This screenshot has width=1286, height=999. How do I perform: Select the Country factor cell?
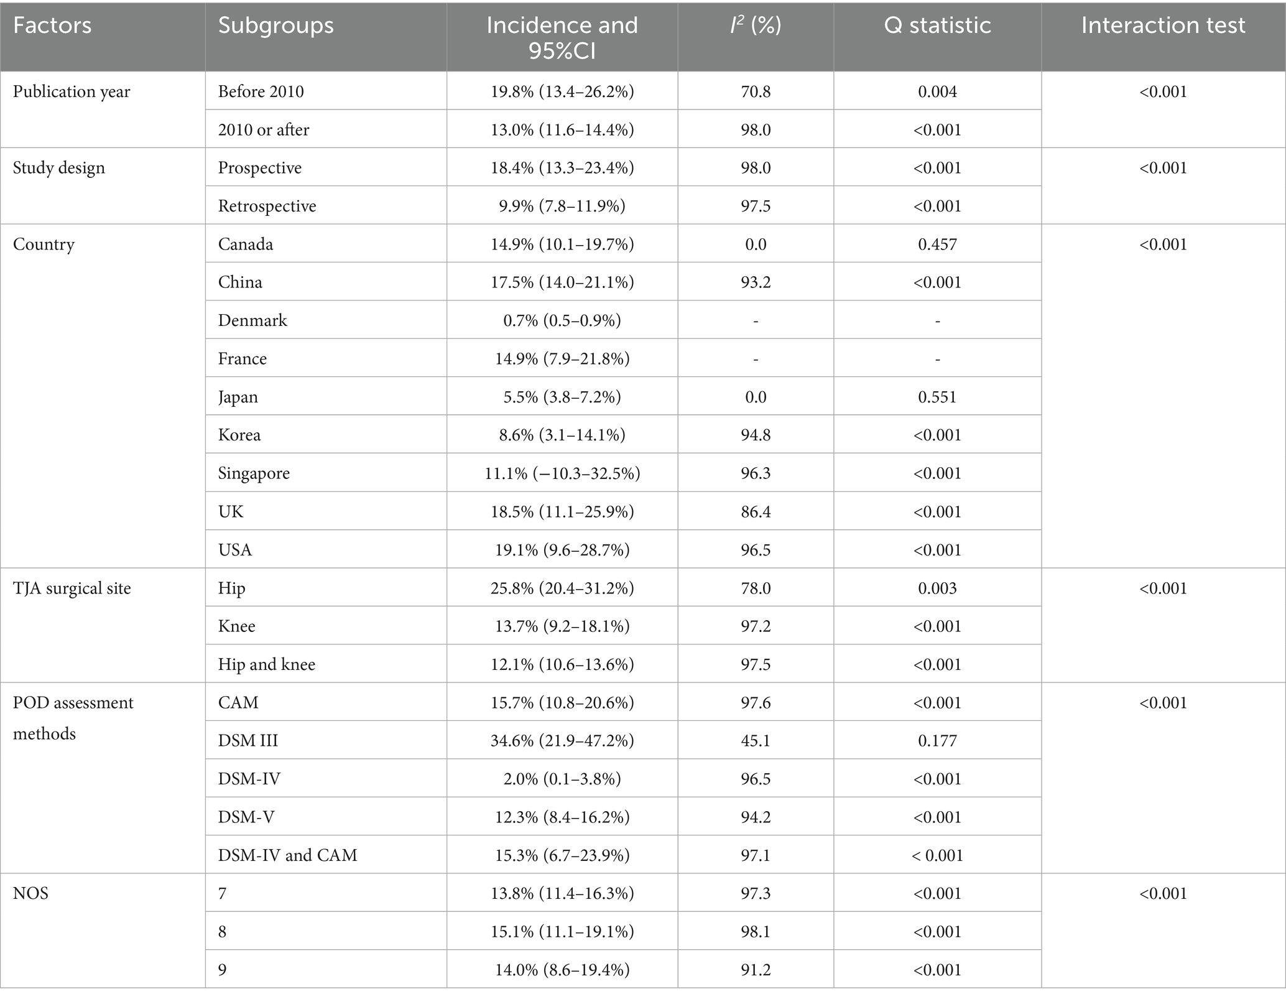click(x=44, y=244)
